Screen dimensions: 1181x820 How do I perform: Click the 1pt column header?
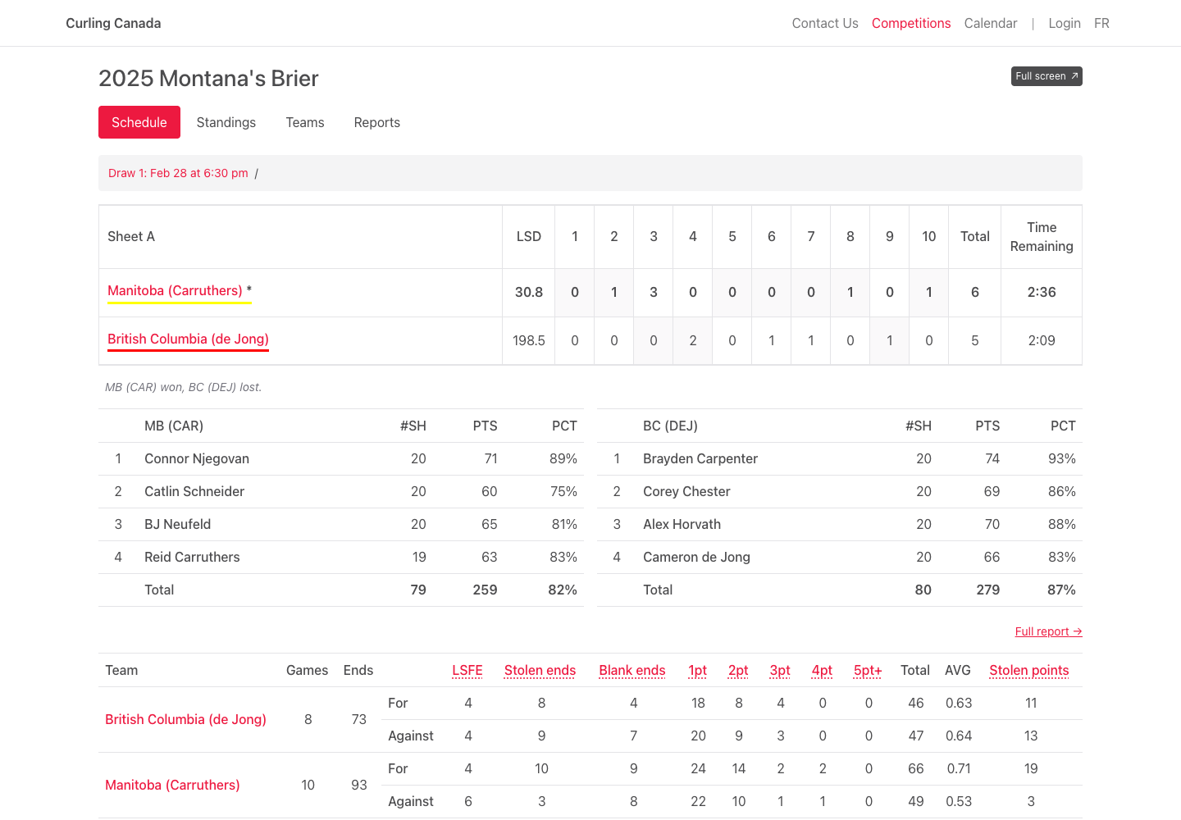tap(698, 670)
